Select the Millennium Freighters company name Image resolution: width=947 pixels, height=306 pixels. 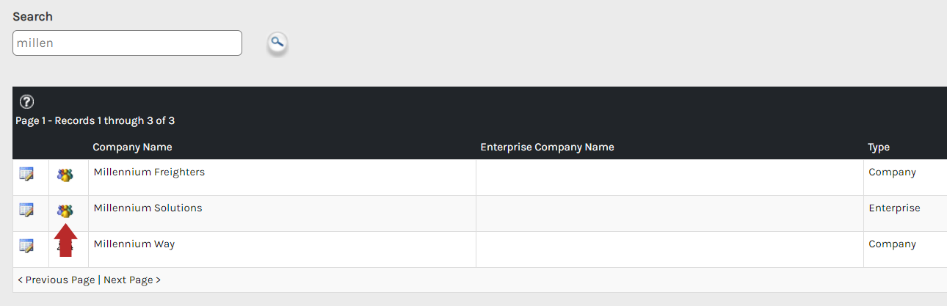tap(149, 172)
